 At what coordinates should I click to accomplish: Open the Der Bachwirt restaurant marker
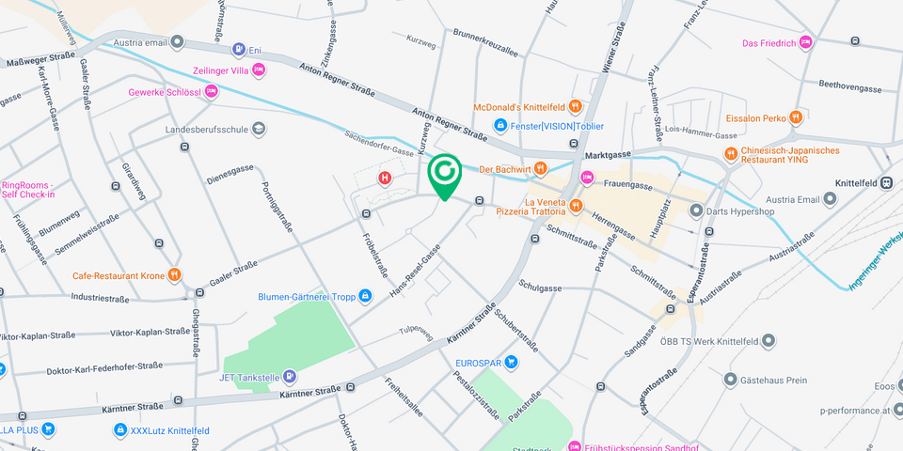tap(540, 168)
